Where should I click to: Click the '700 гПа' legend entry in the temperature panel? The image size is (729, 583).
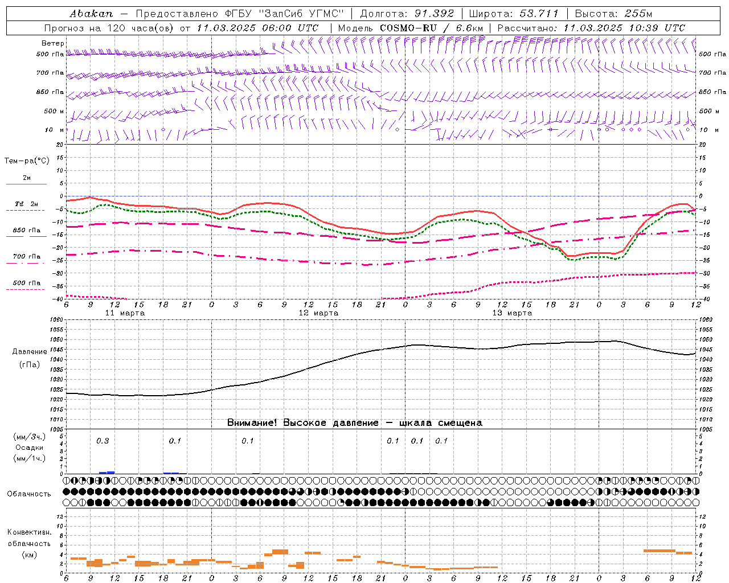click(x=27, y=257)
